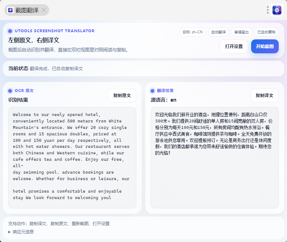The width and height of the screenshot is (287, 242).
Task: Click the dot icon beside 翻译结果
Action: tap(152, 91)
